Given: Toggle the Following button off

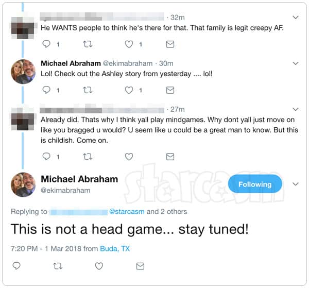Looking at the screenshot, I should click(x=255, y=184).
